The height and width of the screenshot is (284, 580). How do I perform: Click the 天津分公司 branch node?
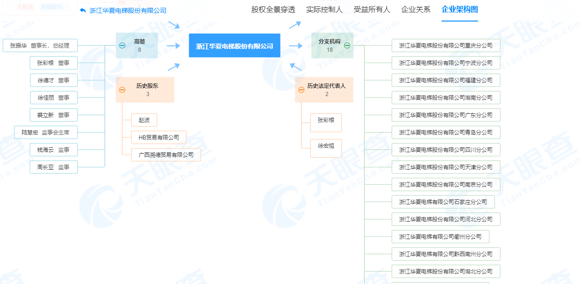[446, 167]
